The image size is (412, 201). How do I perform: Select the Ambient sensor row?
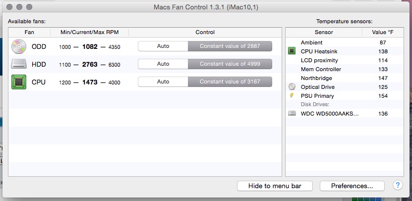(345, 42)
